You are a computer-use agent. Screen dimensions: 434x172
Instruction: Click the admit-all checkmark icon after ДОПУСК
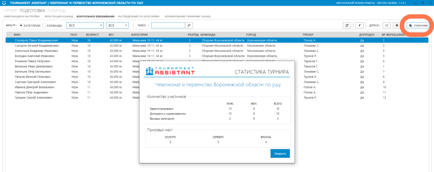(x=387, y=25)
